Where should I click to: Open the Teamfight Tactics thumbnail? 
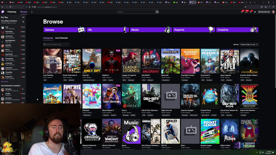pyautogui.click(x=190, y=61)
